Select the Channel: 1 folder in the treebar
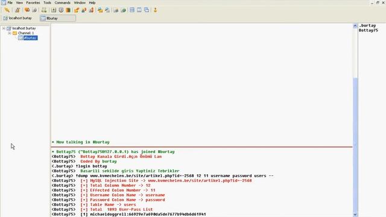Screen dimensions: 386x217 pos(25,33)
